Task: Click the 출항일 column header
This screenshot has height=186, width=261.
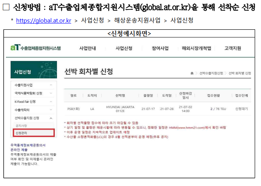Action: pyautogui.click(x=148, y=95)
